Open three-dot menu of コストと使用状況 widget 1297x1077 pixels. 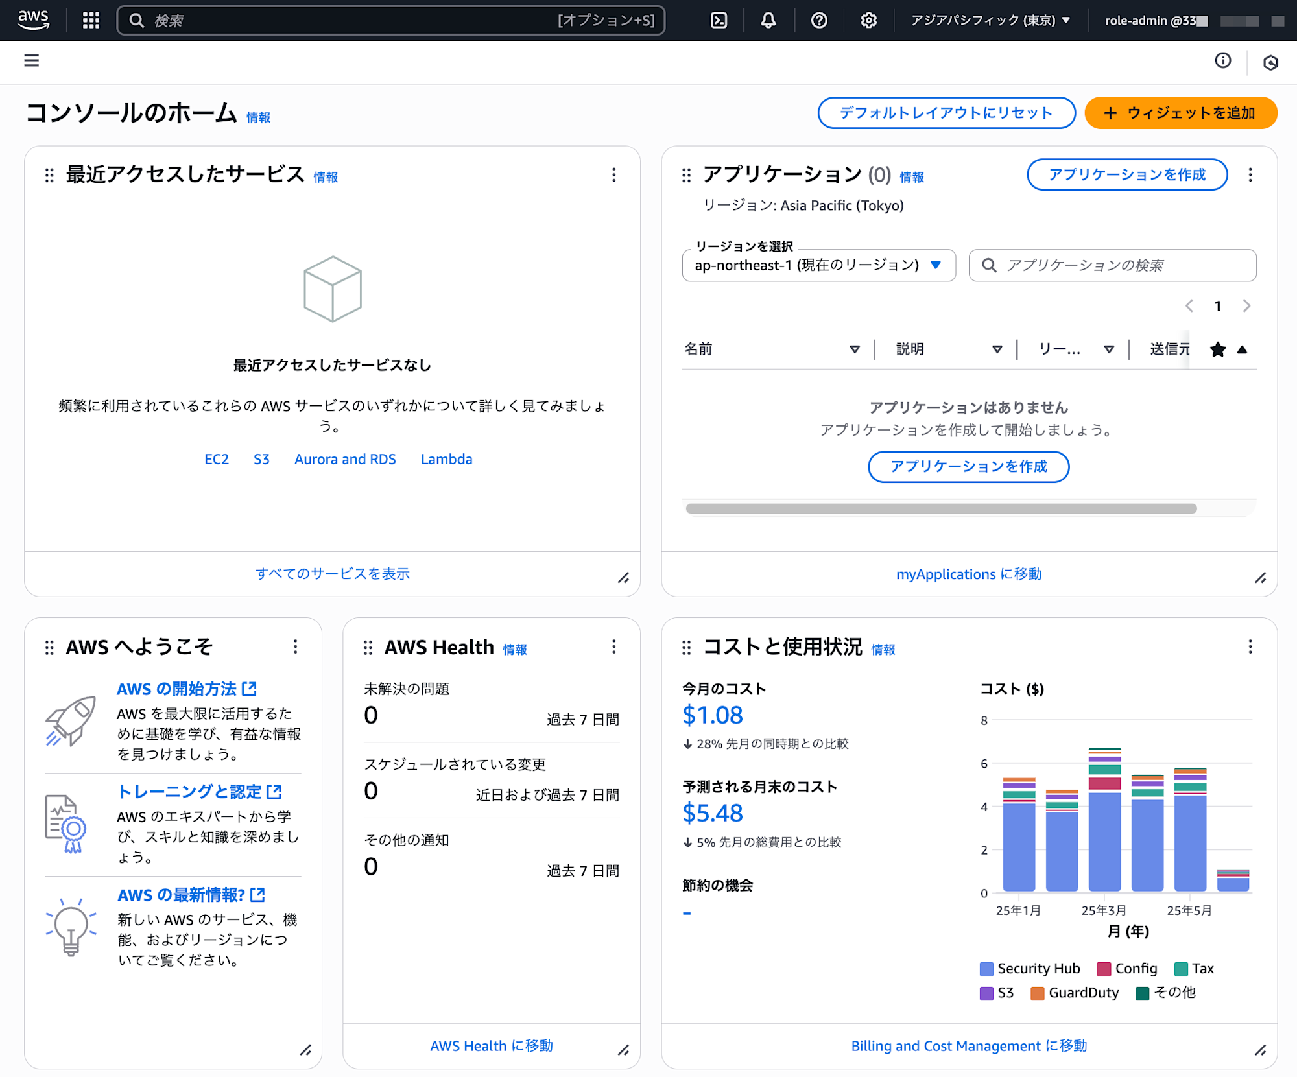pos(1250,646)
